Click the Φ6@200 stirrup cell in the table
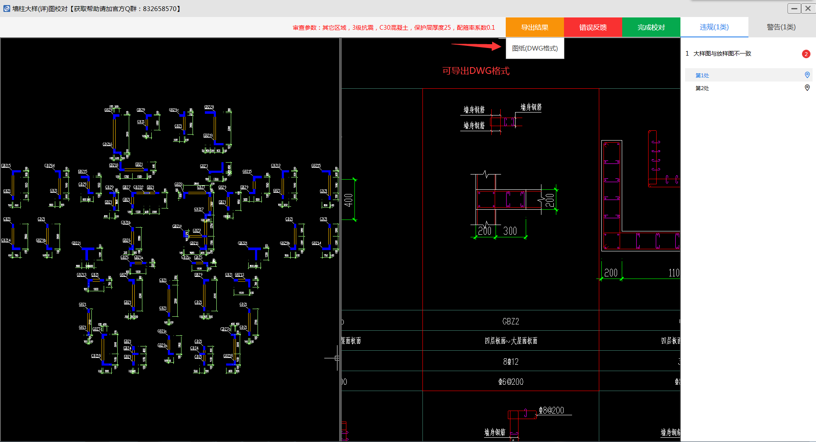This screenshot has width=816, height=442. click(510, 382)
